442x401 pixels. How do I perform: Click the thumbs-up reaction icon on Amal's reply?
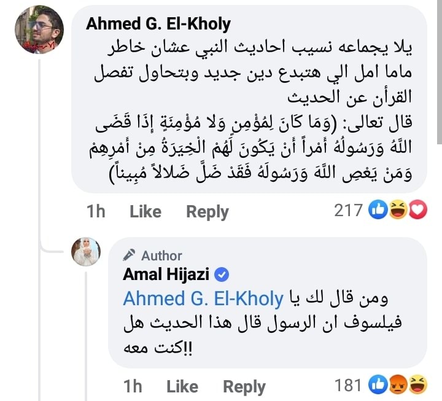(x=378, y=384)
